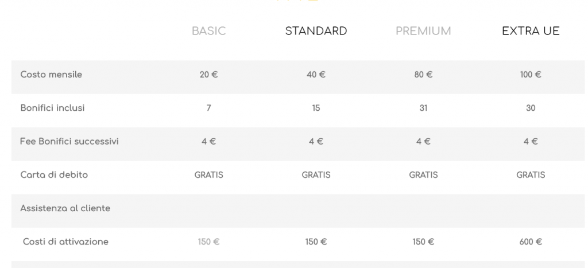This screenshot has width=588, height=268.
Task: Click the 40 € STANDARD monthly cost
Action: (x=316, y=75)
